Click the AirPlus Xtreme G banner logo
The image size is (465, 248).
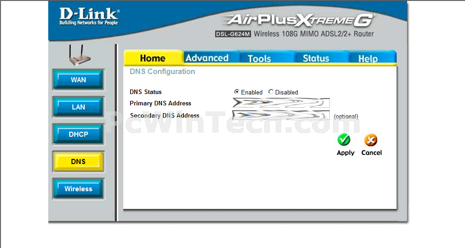(299, 20)
